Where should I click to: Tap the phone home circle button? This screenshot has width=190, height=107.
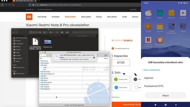tap(166, 105)
